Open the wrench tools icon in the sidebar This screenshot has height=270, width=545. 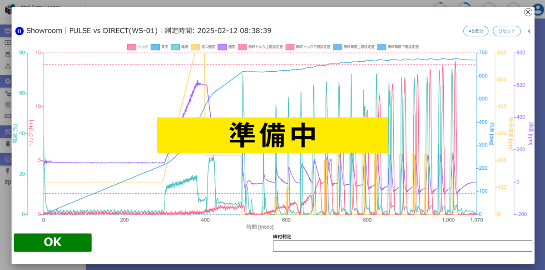[7, 132]
